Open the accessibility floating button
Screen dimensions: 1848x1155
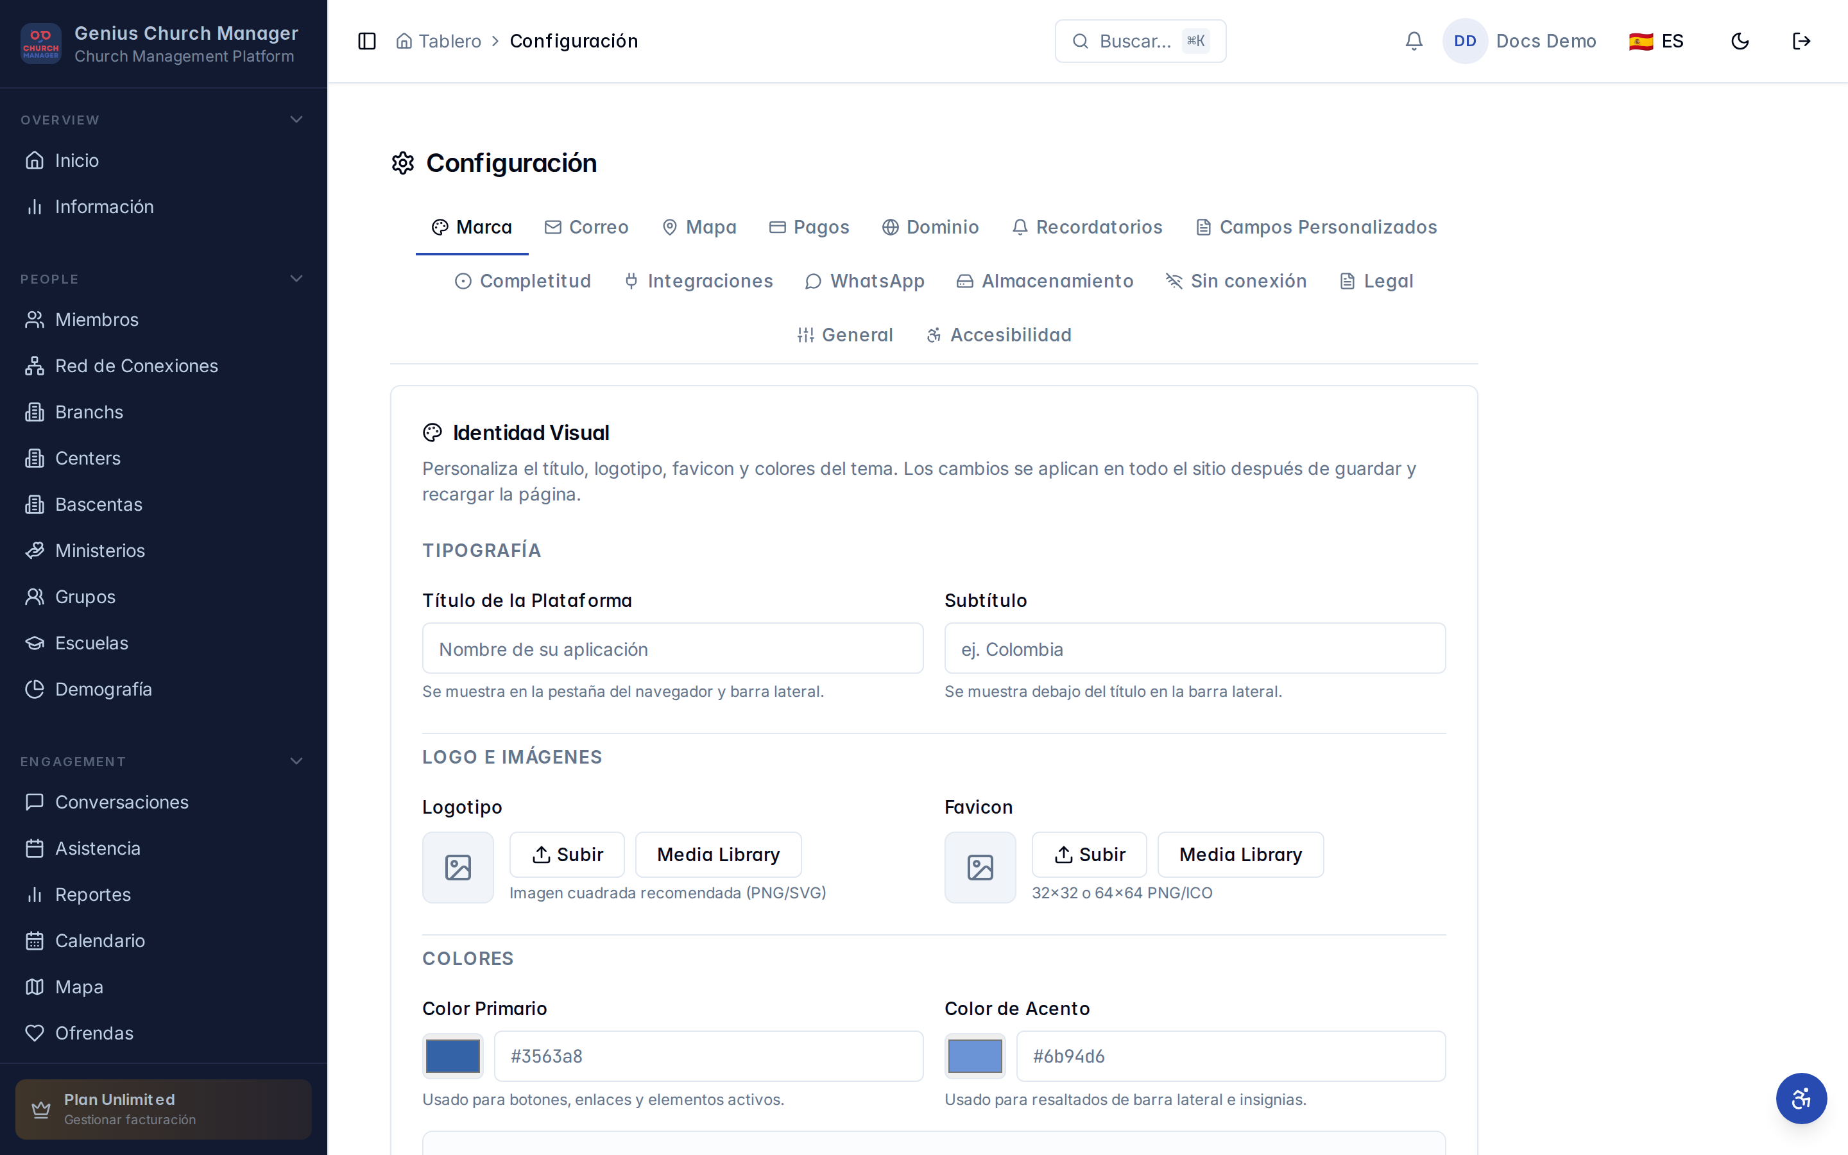click(x=1801, y=1099)
